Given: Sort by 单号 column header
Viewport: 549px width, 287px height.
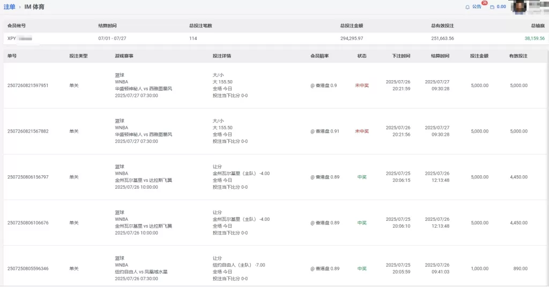Looking at the screenshot, I should point(12,56).
